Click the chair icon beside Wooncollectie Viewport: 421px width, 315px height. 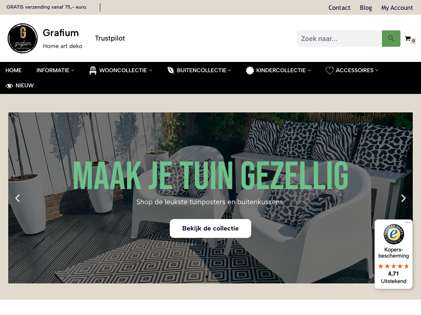(93, 71)
